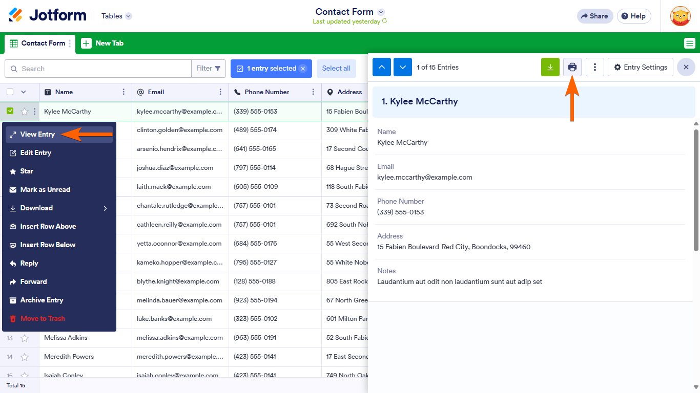Viewport: 700px width, 393px height.
Task: Open Entry Settings
Action: click(x=640, y=67)
